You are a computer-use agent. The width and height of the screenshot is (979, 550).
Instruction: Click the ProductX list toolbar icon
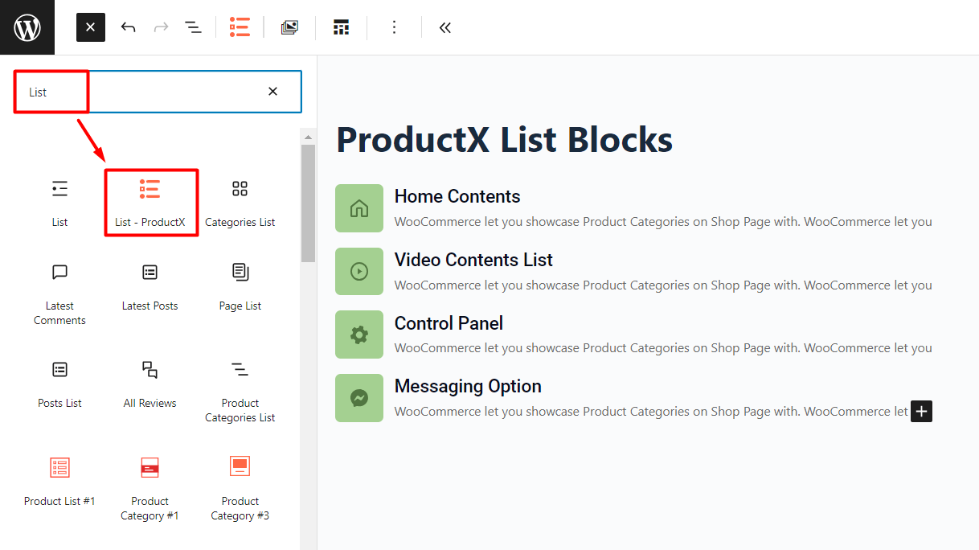240,27
